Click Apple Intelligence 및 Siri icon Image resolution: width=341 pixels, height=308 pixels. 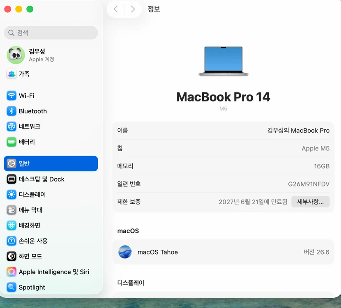pos(12,272)
